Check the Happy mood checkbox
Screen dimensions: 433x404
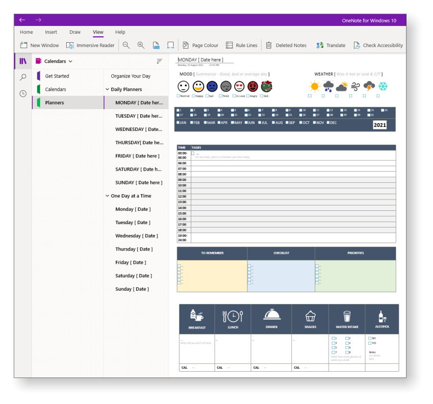[193, 96]
